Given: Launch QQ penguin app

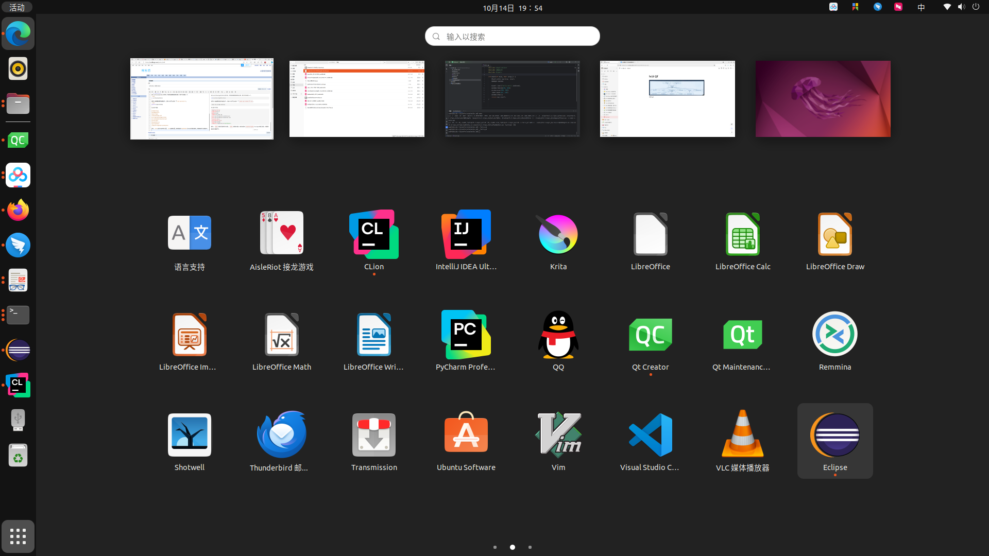Looking at the screenshot, I should 558,340.
